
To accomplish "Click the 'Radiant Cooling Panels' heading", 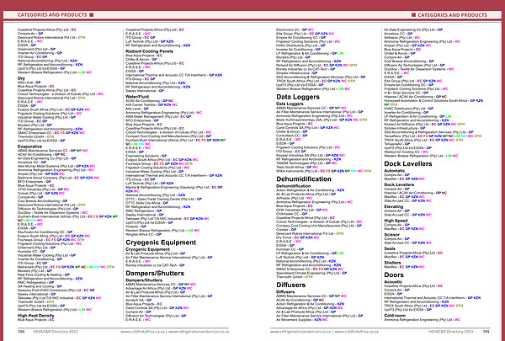I will pos(149,51).
